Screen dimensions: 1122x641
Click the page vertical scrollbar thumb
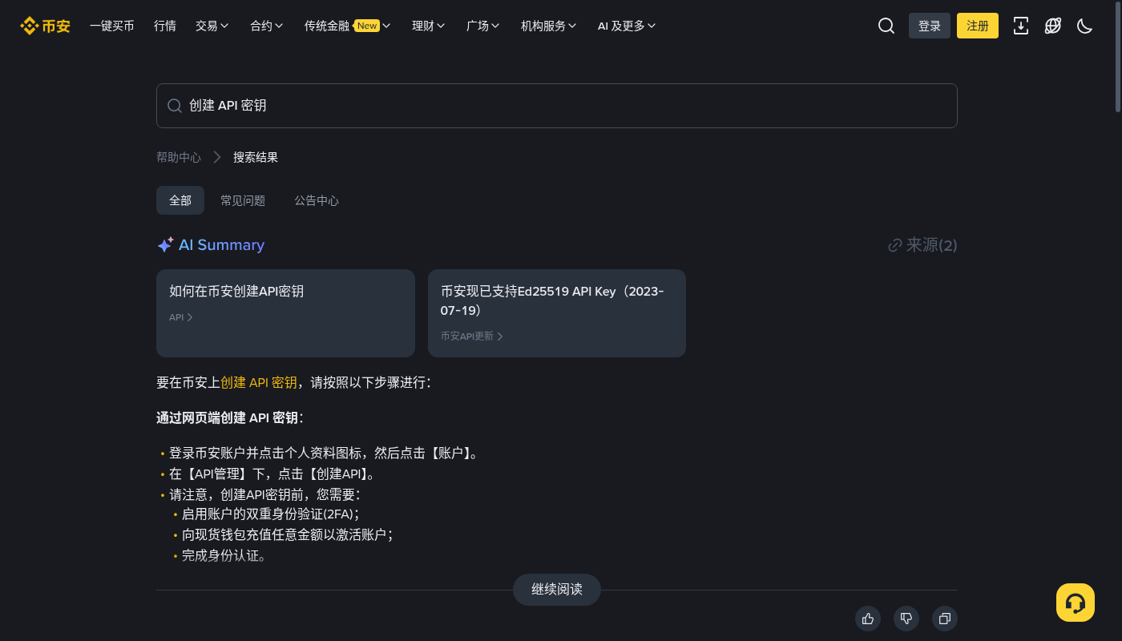[x=1118, y=56]
